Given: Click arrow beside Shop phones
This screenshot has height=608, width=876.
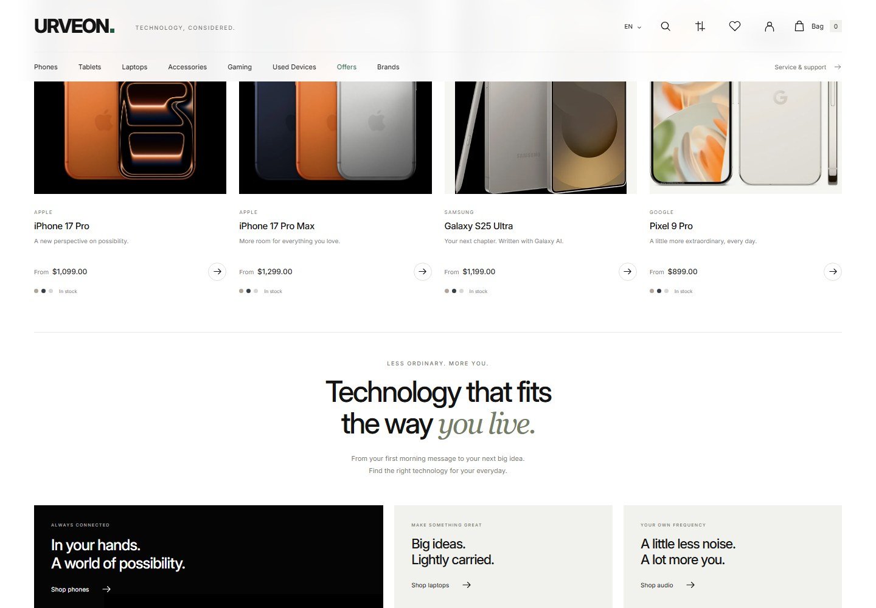Looking at the screenshot, I should [106, 589].
